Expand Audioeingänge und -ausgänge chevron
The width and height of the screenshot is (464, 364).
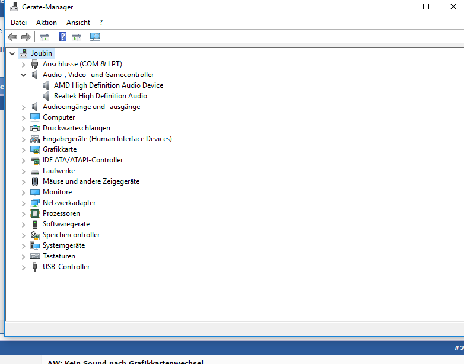(x=23, y=107)
